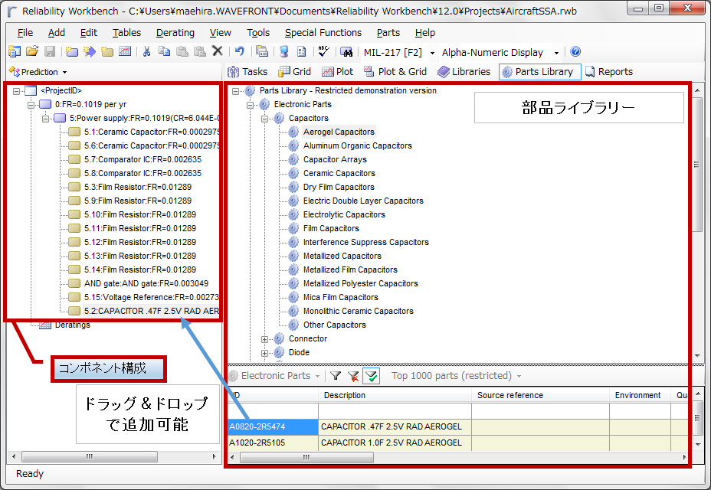The width and height of the screenshot is (711, 490).
Task: Open help with the blue question mark
Action: (575, 51)
